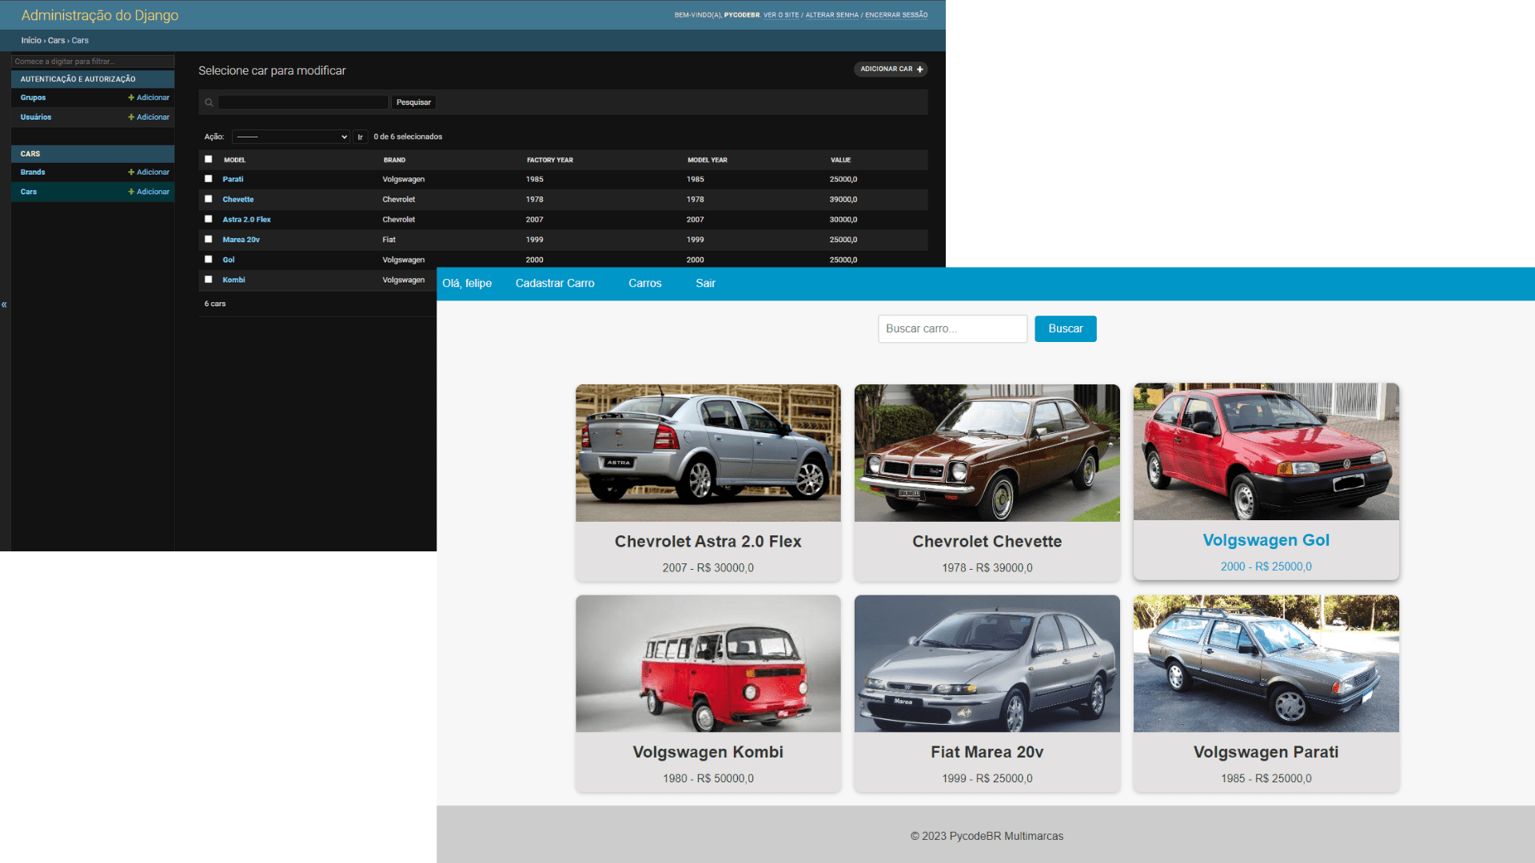The height and width of the screenshot is (863, 1535).
Task: Click the Carros navigation item
Action: coord(644,284)
